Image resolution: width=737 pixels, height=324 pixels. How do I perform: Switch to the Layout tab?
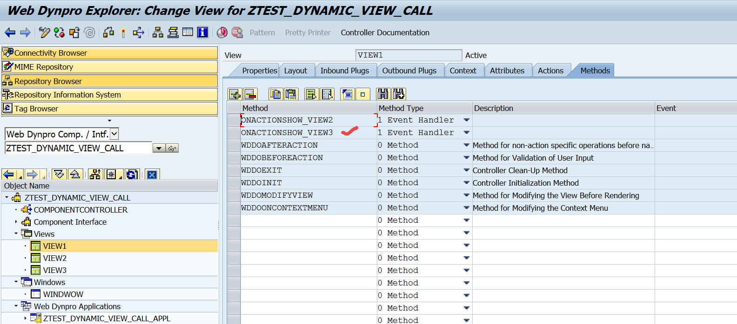(x=295, y=71)
